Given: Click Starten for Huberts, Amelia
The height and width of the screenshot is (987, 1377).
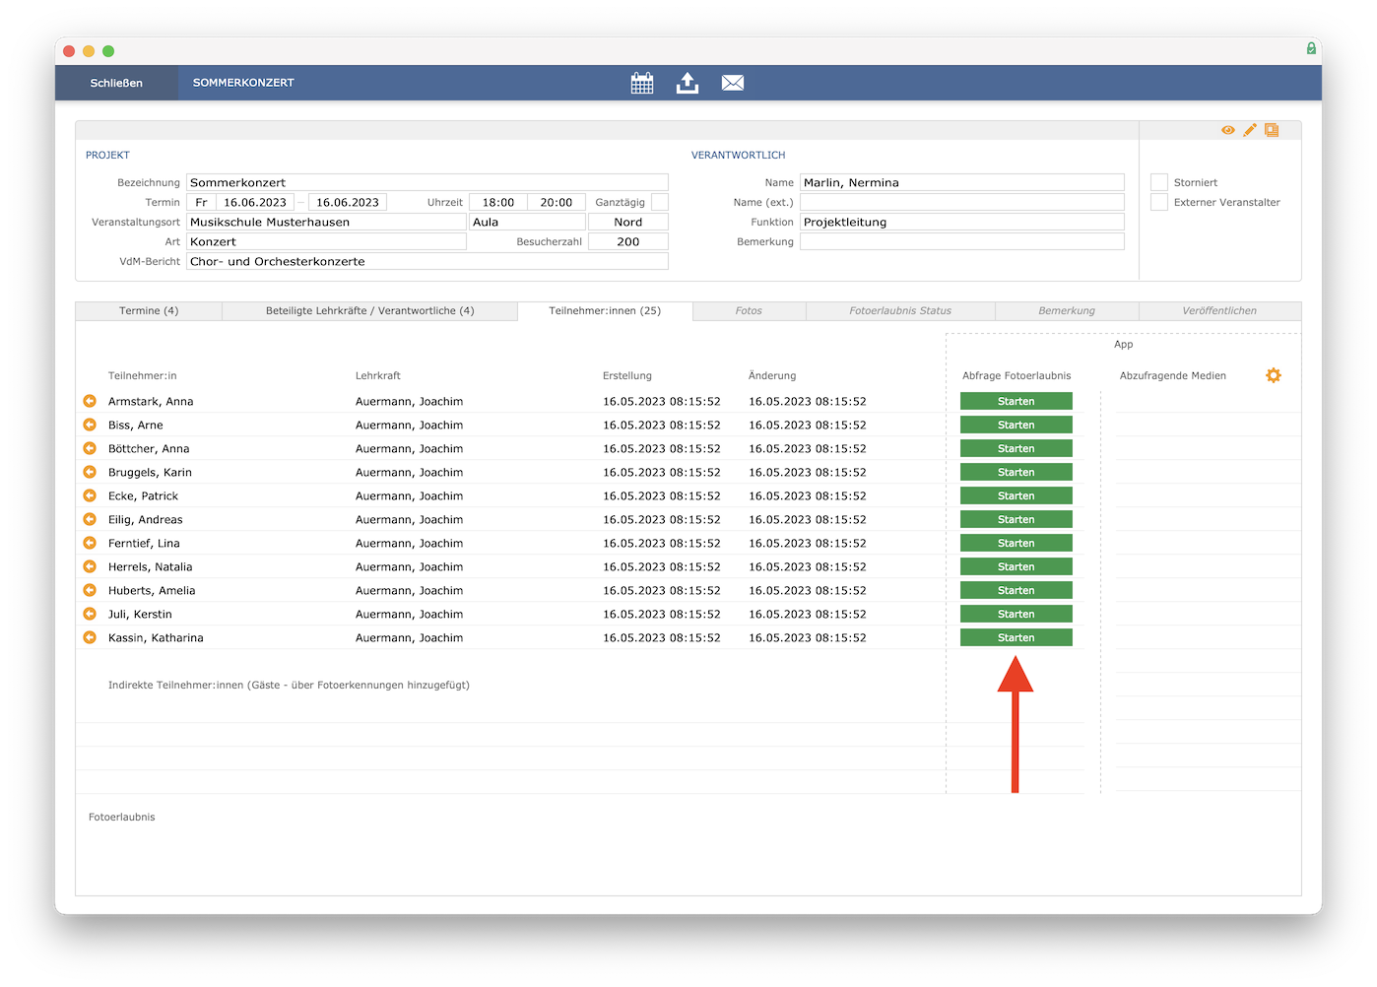Looking at the screenshot, I should pyautogui.click(x=1016, y=590).
